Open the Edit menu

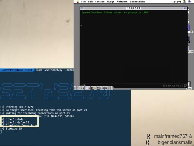90,2
